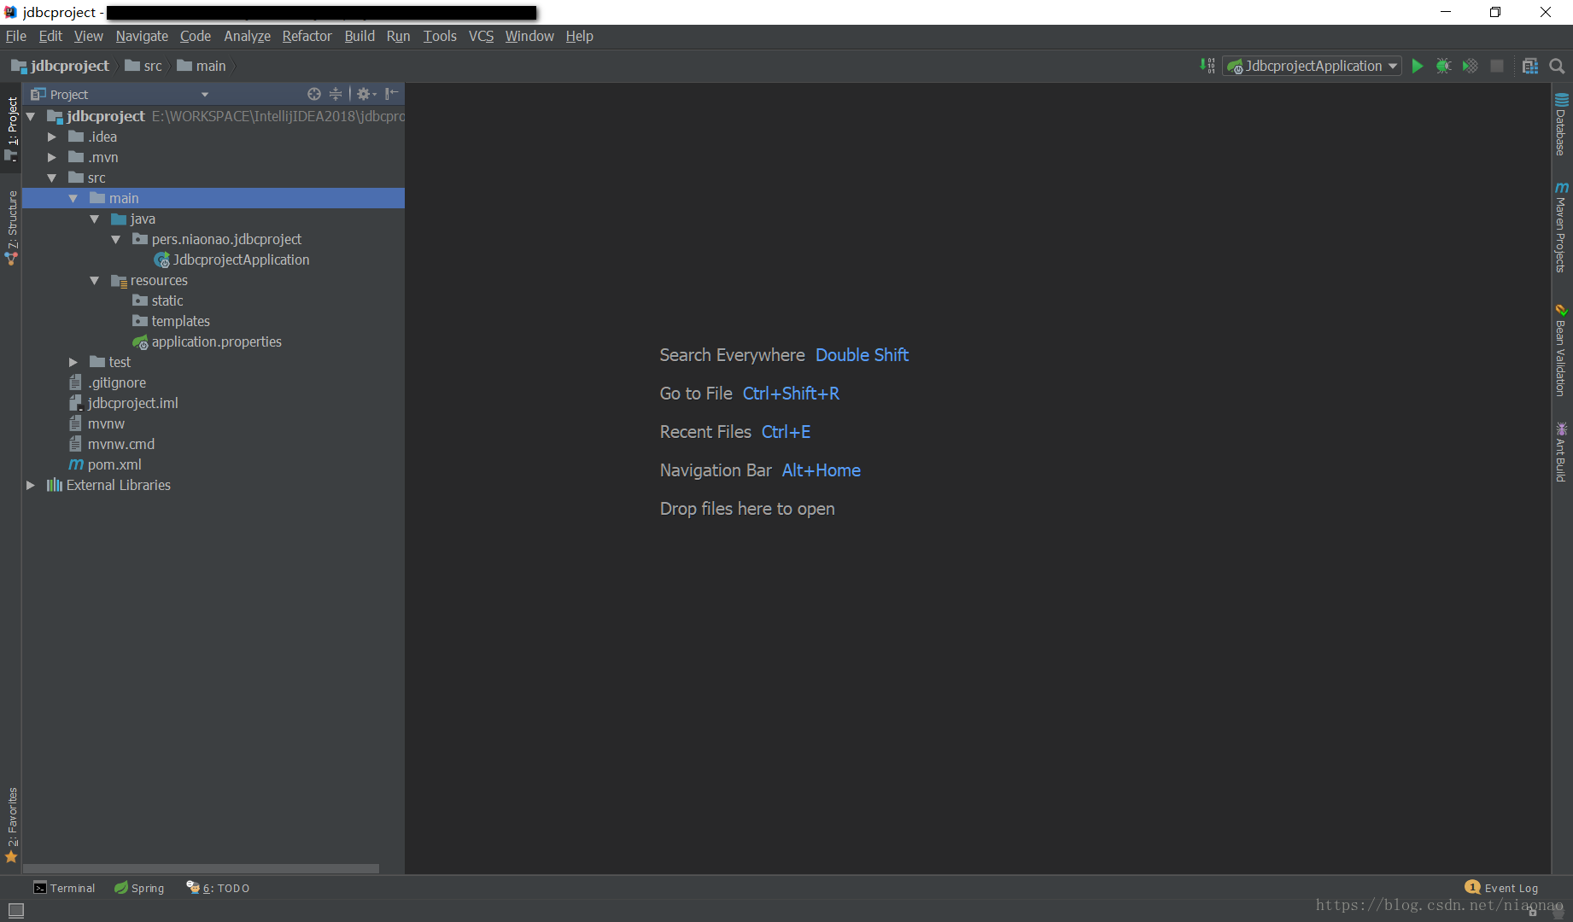Click main breadcrumb in navigation bar

coord(202,66)
